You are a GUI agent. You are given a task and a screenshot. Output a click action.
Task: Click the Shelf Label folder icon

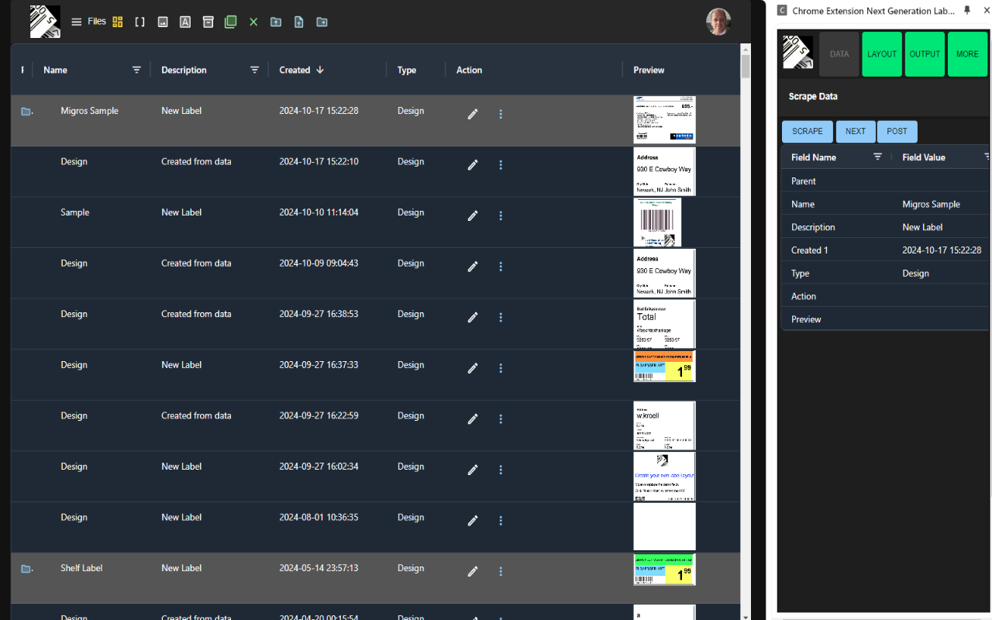coord(26,569)
